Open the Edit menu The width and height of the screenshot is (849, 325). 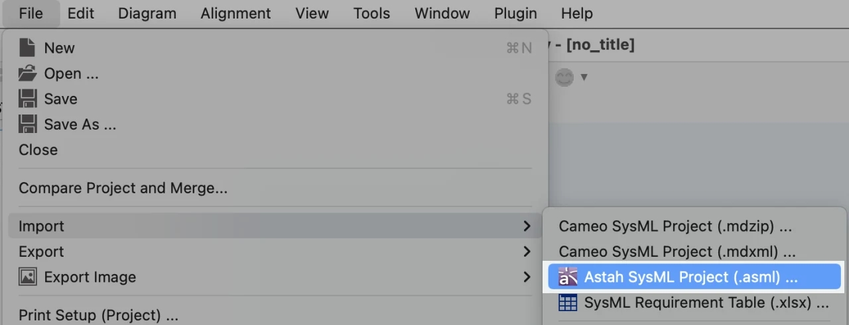81,13
